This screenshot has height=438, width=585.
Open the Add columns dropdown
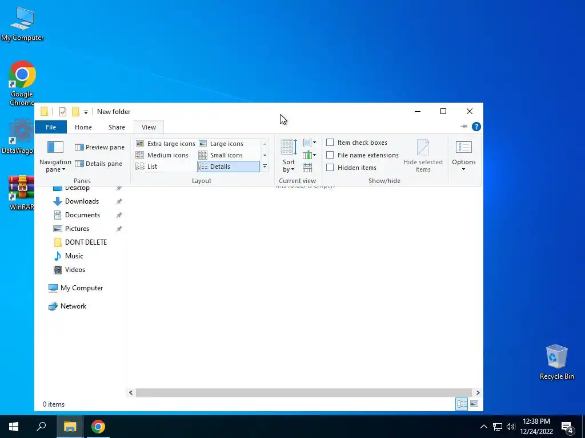point(310,155)
